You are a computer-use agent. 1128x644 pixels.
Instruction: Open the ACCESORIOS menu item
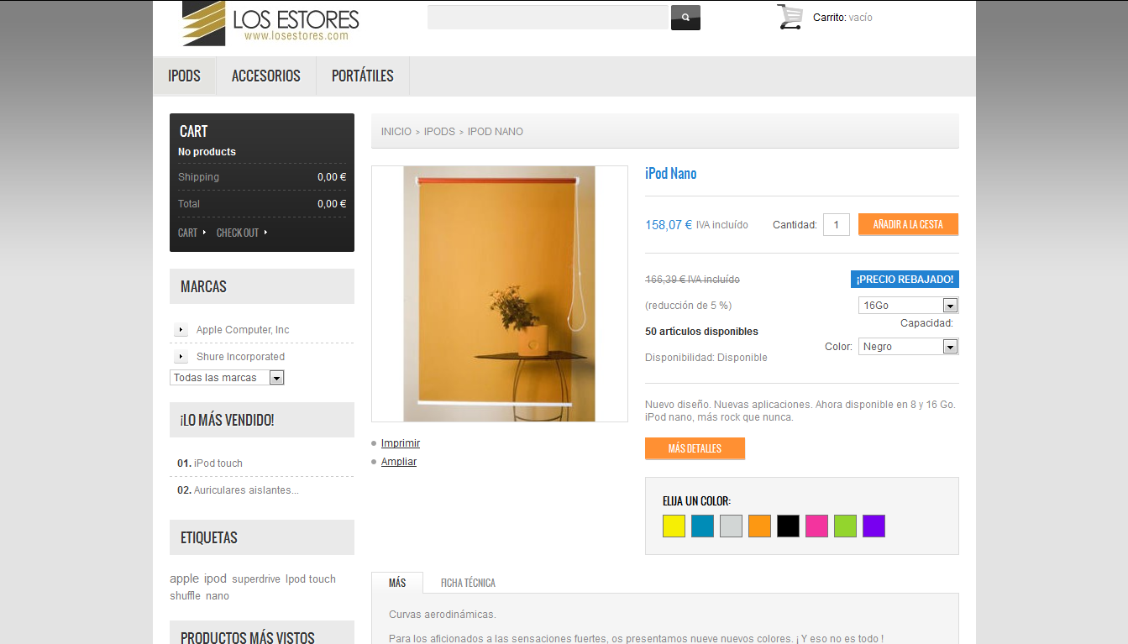[x=266, y=76]
